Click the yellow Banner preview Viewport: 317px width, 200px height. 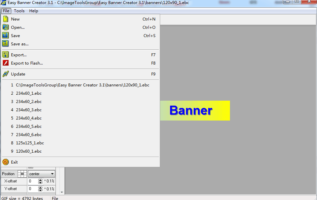(195, 110)
